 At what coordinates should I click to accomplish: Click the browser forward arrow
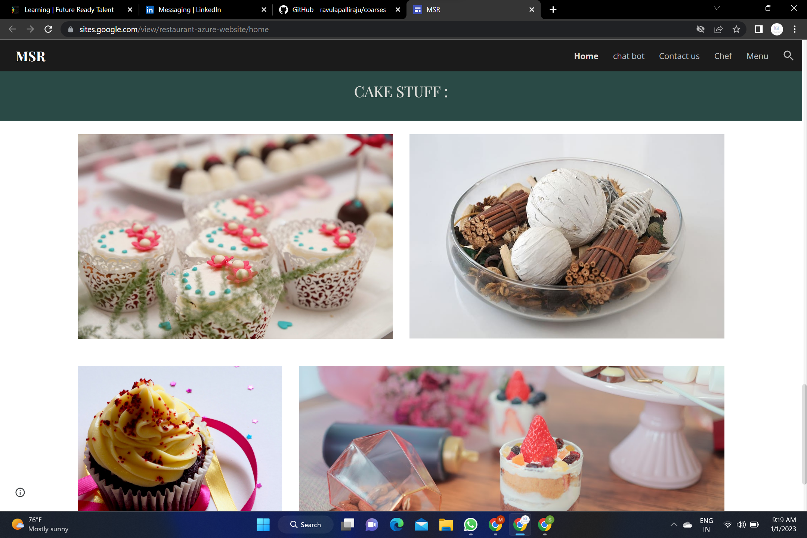(x=30, y=29)
